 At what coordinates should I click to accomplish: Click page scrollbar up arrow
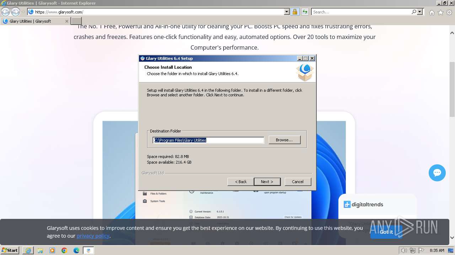[452, 33]
